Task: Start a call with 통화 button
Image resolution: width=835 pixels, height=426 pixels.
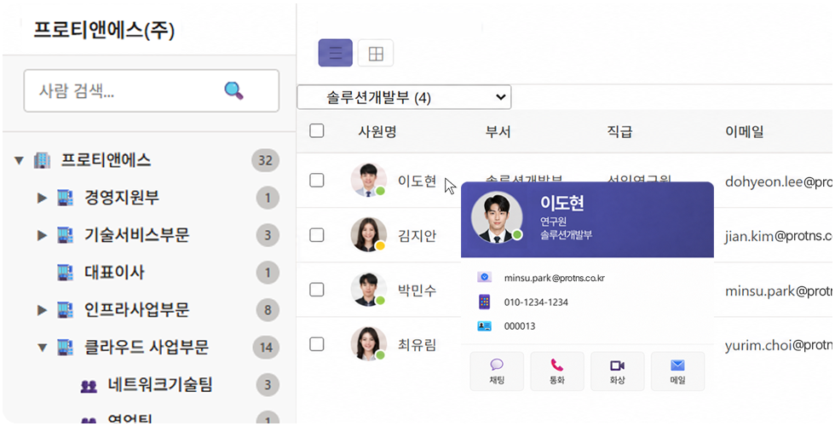Action: click(x=557, y=371)
